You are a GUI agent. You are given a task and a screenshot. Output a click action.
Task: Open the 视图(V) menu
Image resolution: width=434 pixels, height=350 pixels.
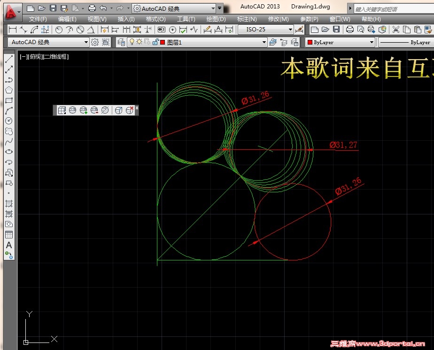tap(97, 19)
